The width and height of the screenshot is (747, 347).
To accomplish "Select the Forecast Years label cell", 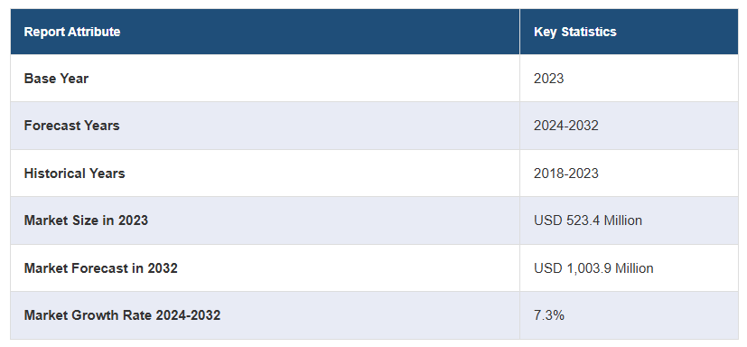I will pos(265,126).
